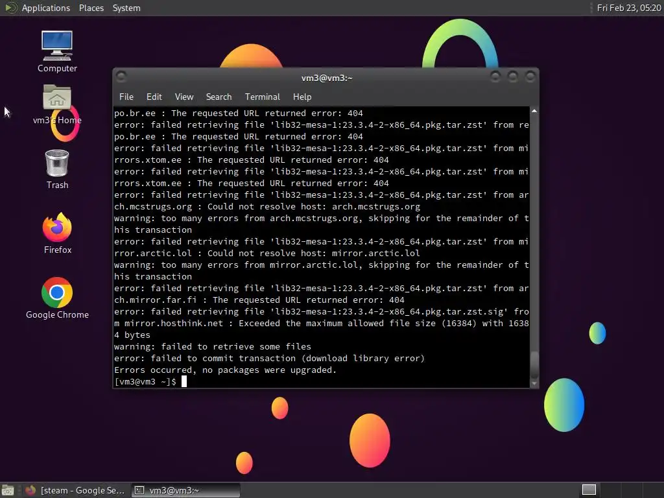The width and height of the screenshot is (664, 498).
Task: Open the terminal Search menu
Action: pos(219,97)
